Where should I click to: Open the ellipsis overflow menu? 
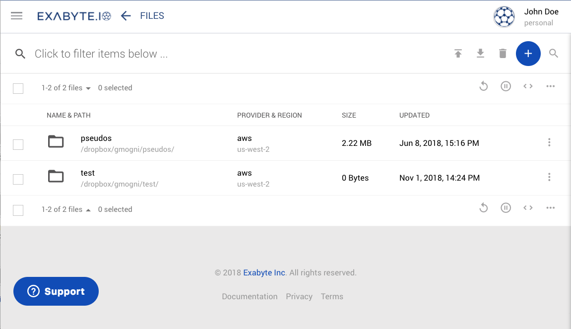(x=550, y=86)
